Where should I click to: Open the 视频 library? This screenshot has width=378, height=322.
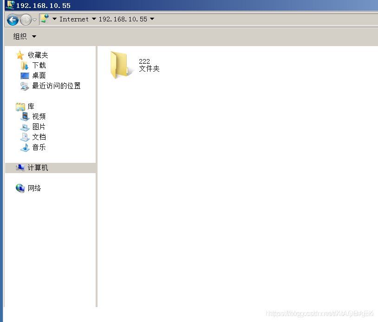pos(39,116)
